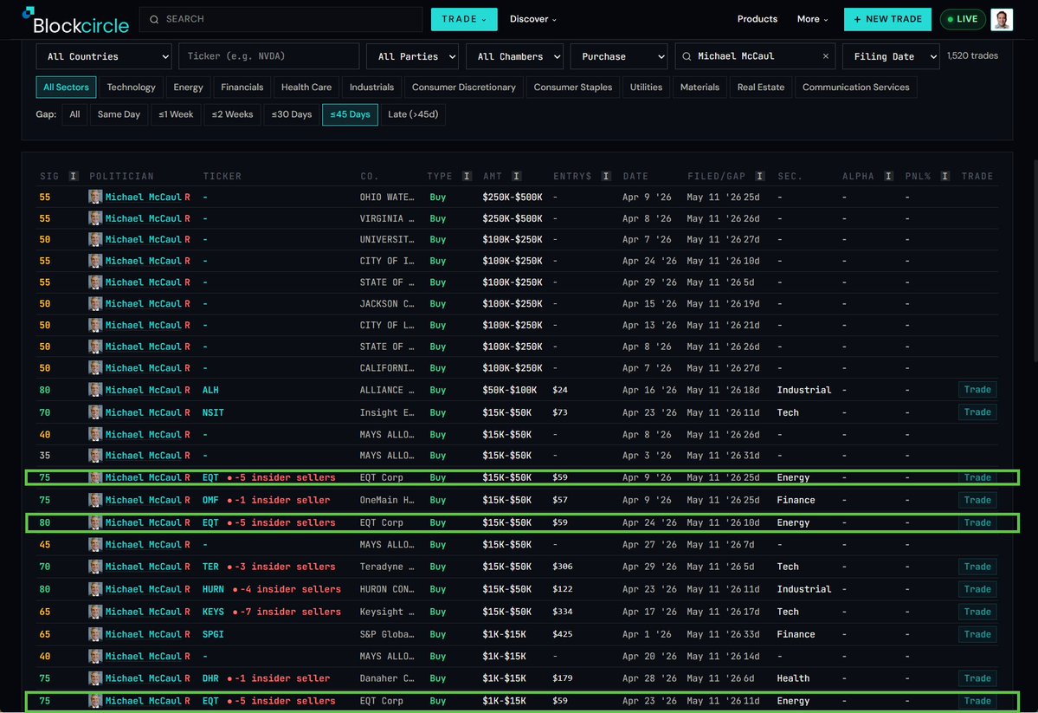Select the Materials sector filter
The image size is (1038, 713).
click(x=700, y=88)
